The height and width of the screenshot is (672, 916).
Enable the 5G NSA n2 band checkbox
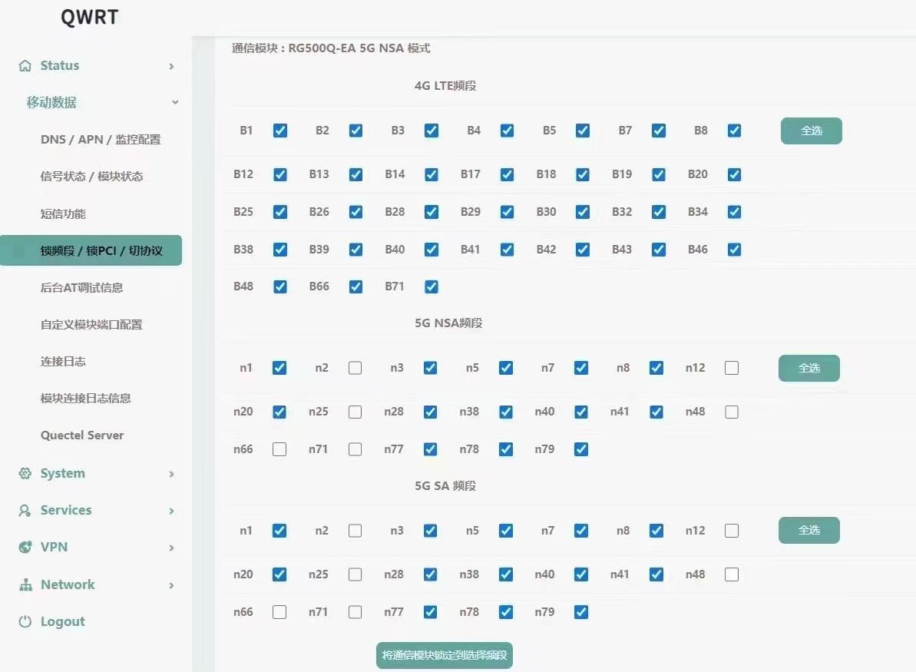[355, 368]
